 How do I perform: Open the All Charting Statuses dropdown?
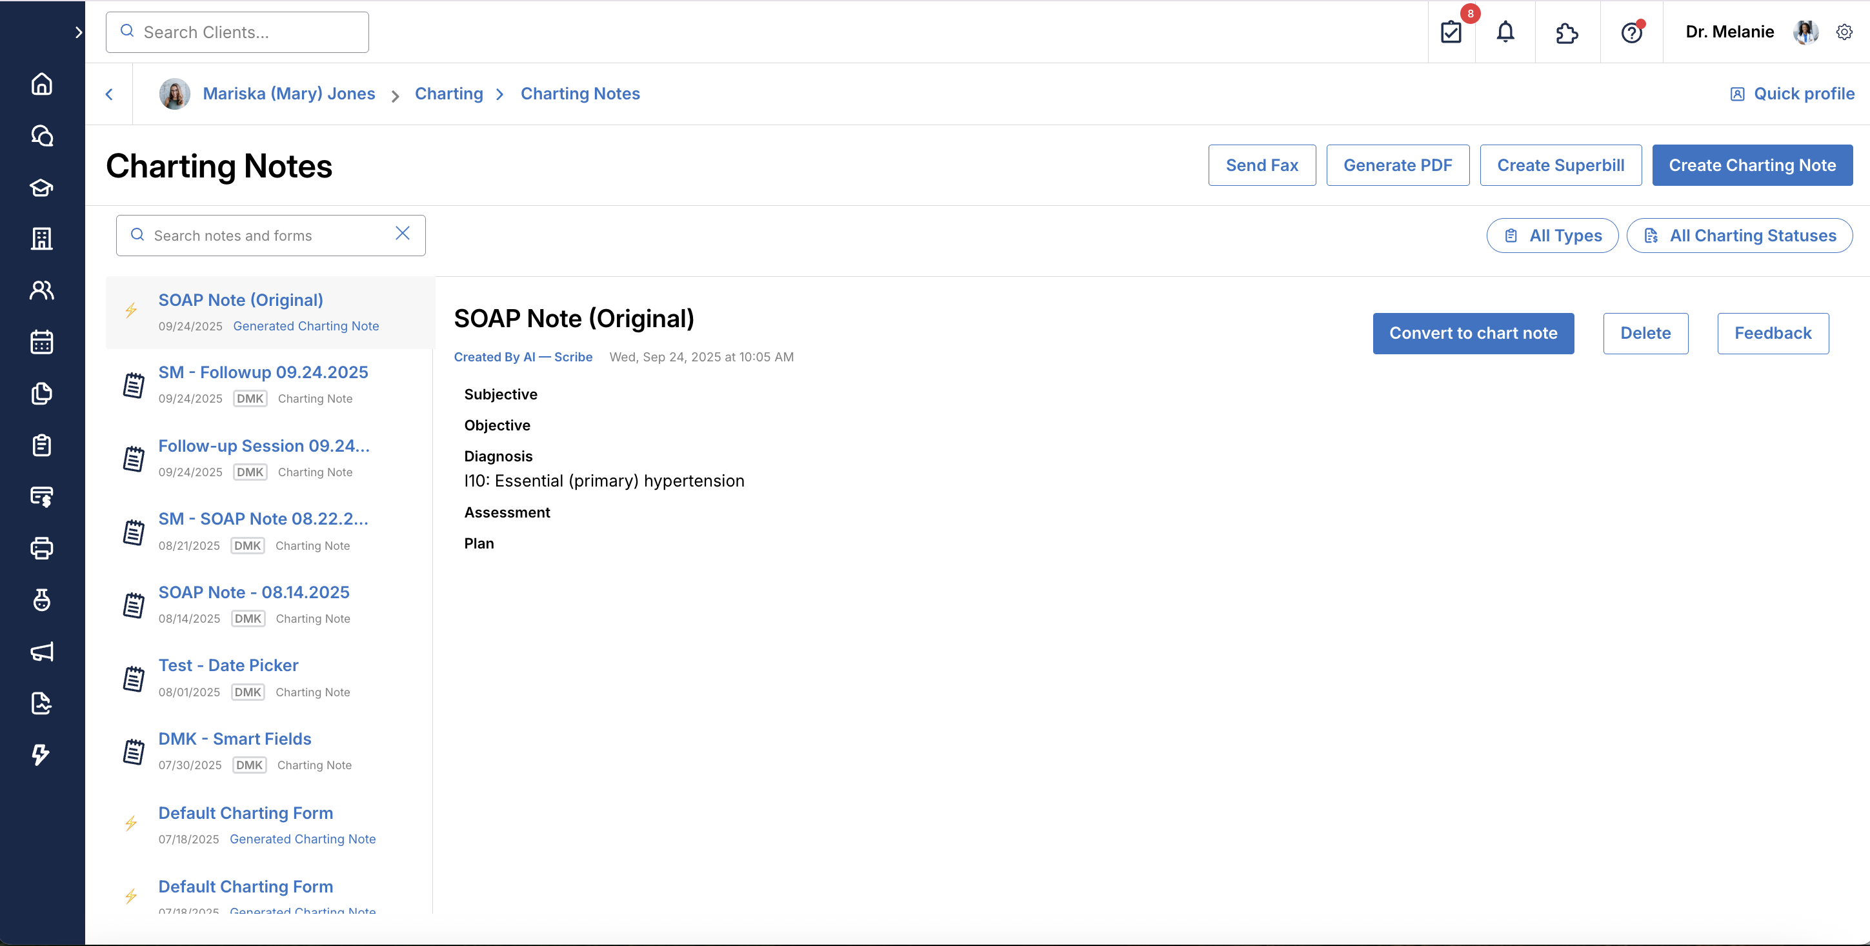pyautogui.click(x=1740, y=236)
